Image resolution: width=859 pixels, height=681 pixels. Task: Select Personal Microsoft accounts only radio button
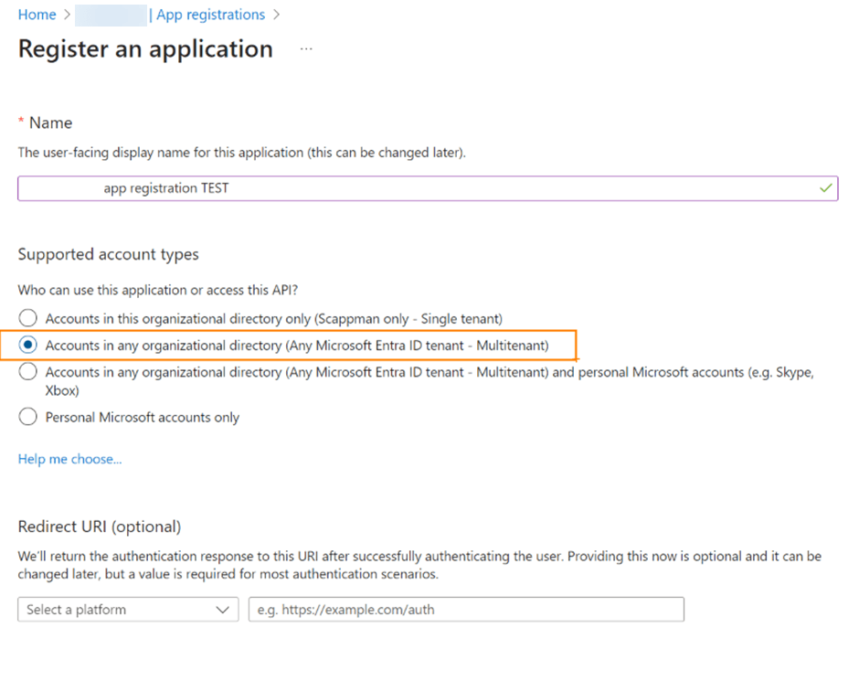(x=28, y=417)
